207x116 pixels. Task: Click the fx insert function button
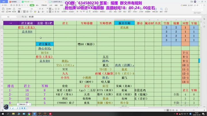[26, 17]
